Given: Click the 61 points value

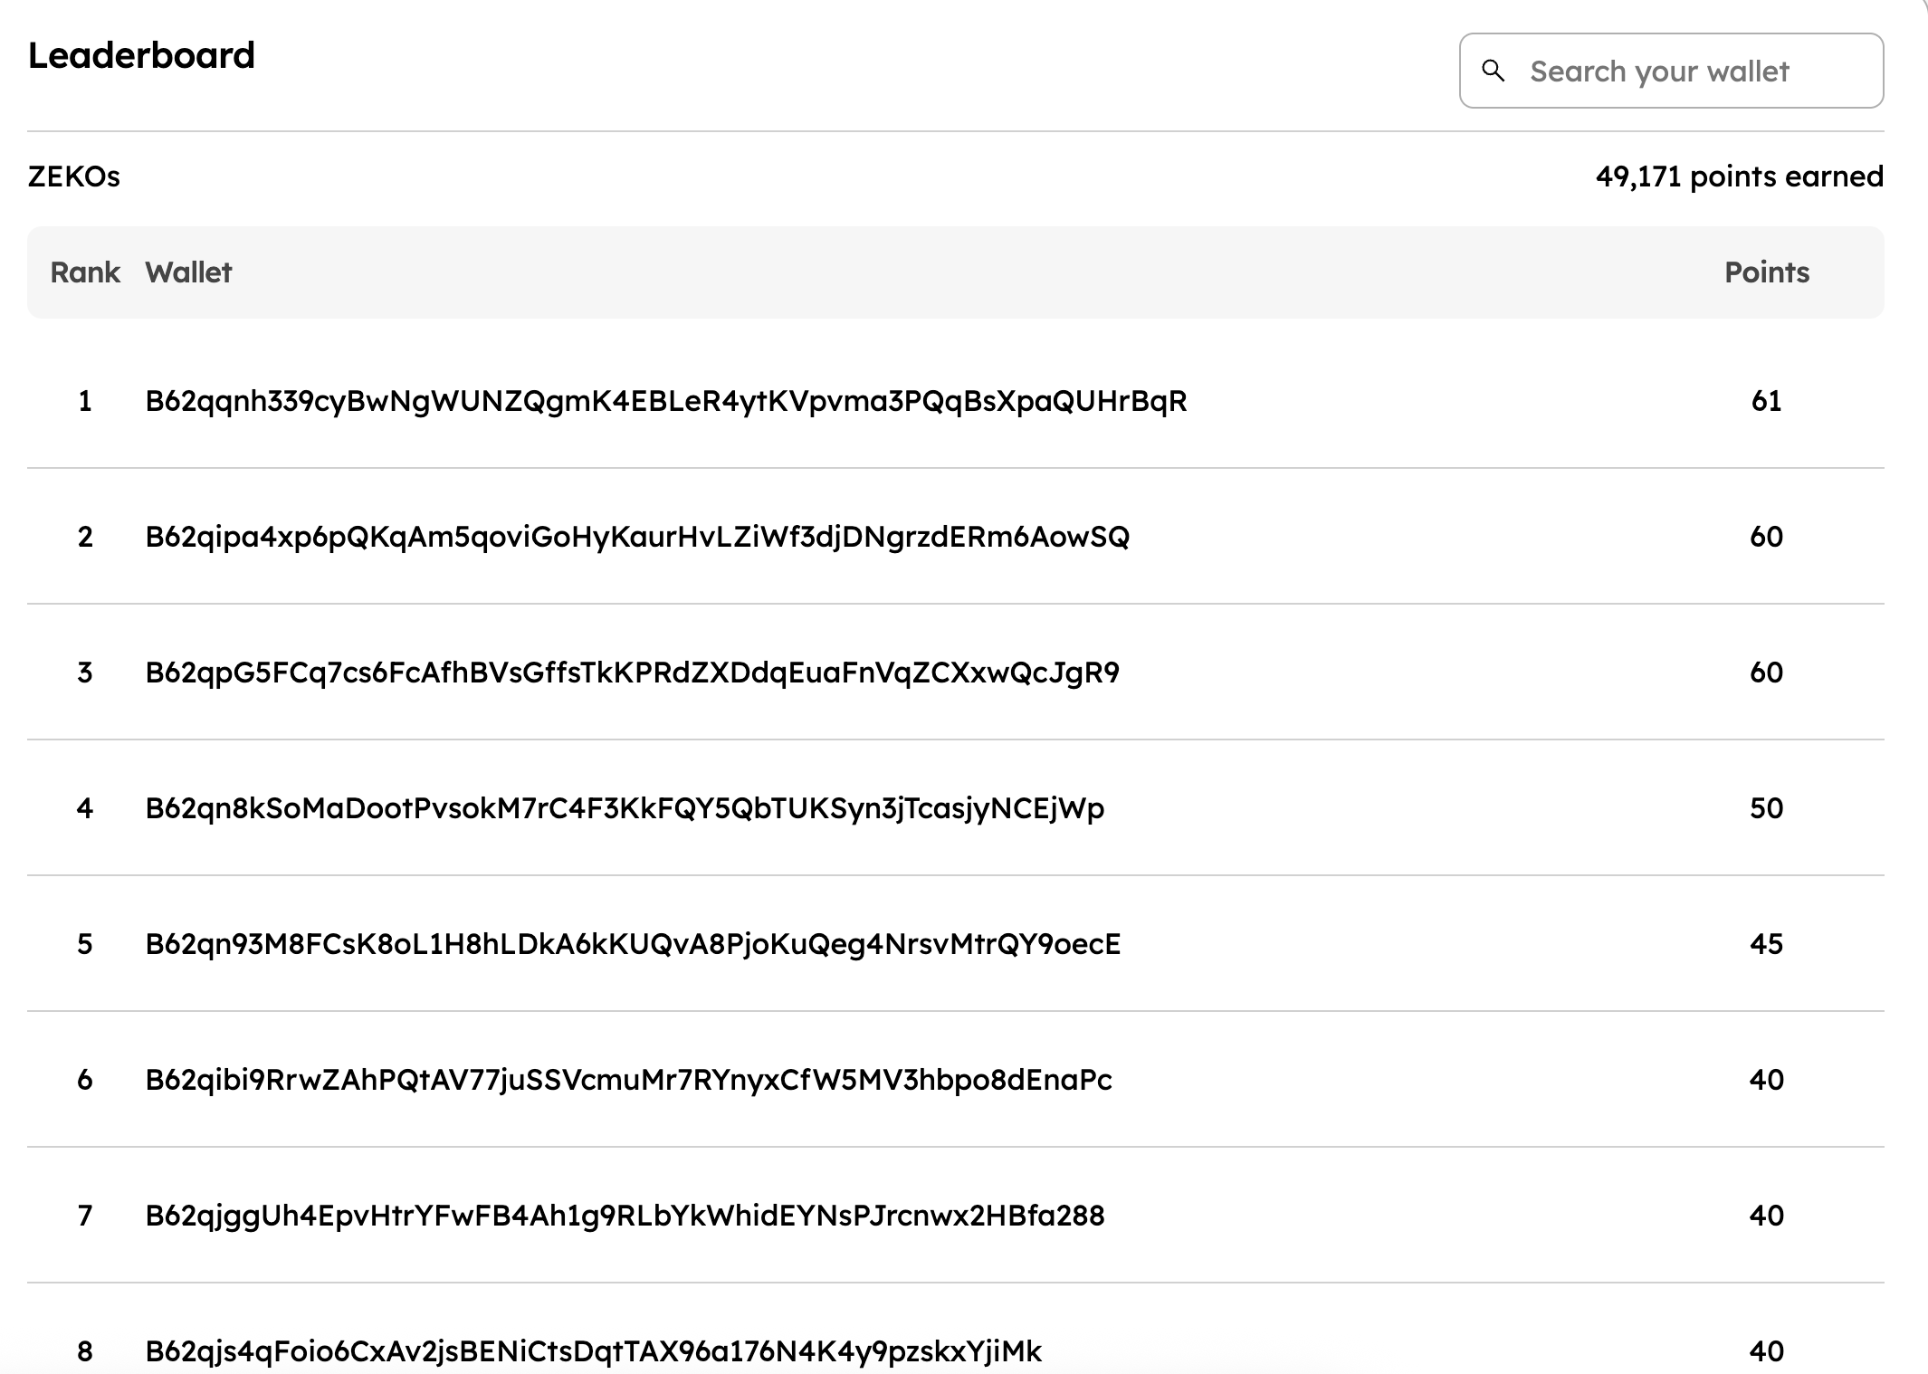Looking at the screenshot, I should pyautogui.click(x=1766, y=401).
